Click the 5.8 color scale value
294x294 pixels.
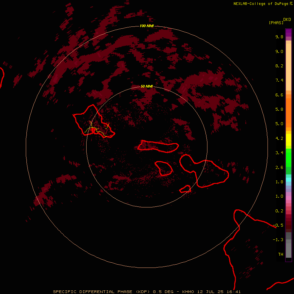point(279,109)
